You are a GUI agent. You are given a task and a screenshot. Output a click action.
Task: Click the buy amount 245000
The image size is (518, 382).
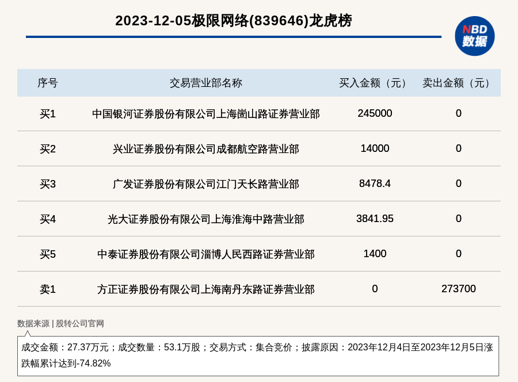click(375, 113)
